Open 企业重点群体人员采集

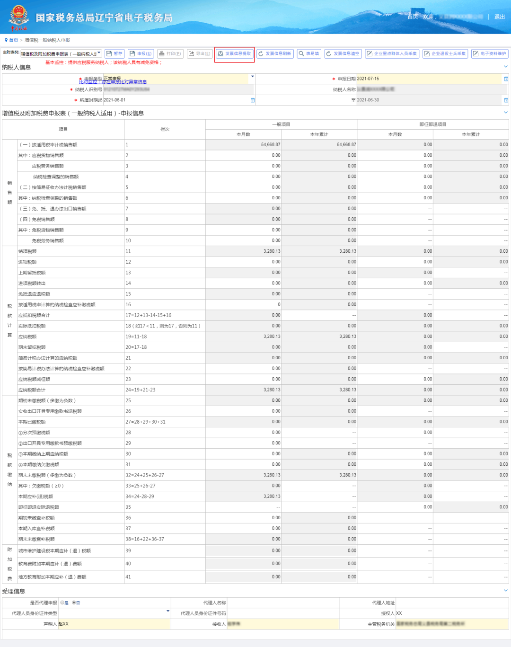[x=392, y=53]
